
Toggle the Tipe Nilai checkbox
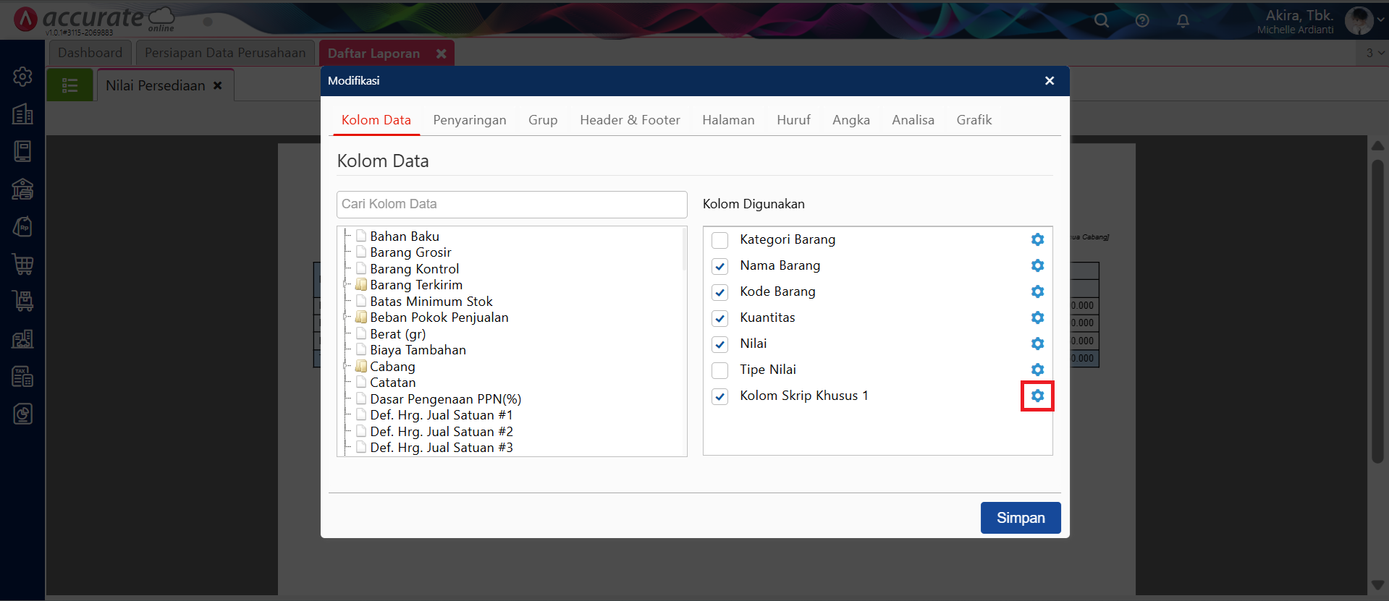tap(719, 370)
